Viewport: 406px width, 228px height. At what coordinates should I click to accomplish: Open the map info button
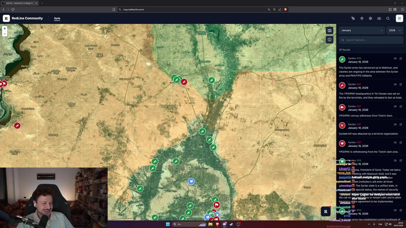(330, 40)
